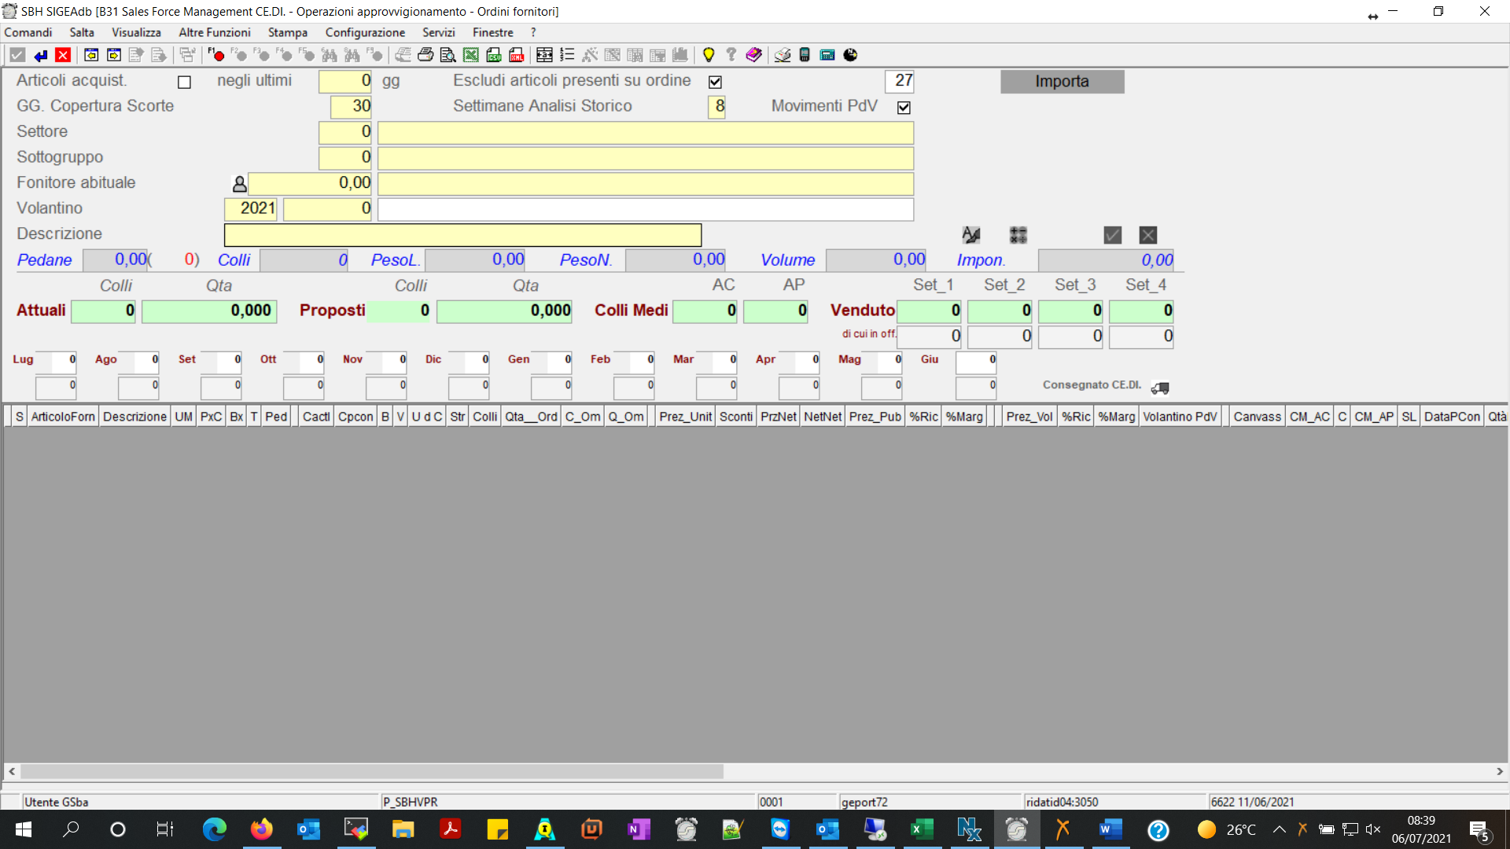This screenshot has height=849, width=1510.
Task: Click the supplier person icon next to Fornitore abituale
Action: click(x=239, y=184)
